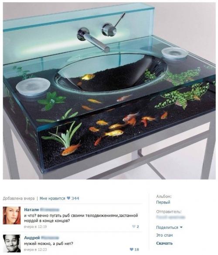Click the 344 likes count
The height and width of the screenshot is (255, 218).
tap(75, 198)
